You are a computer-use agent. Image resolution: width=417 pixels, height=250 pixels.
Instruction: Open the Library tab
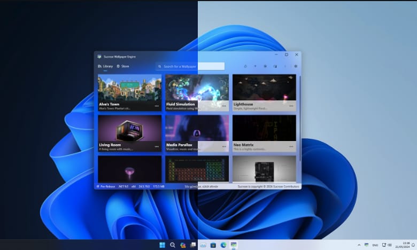(105, 66)
